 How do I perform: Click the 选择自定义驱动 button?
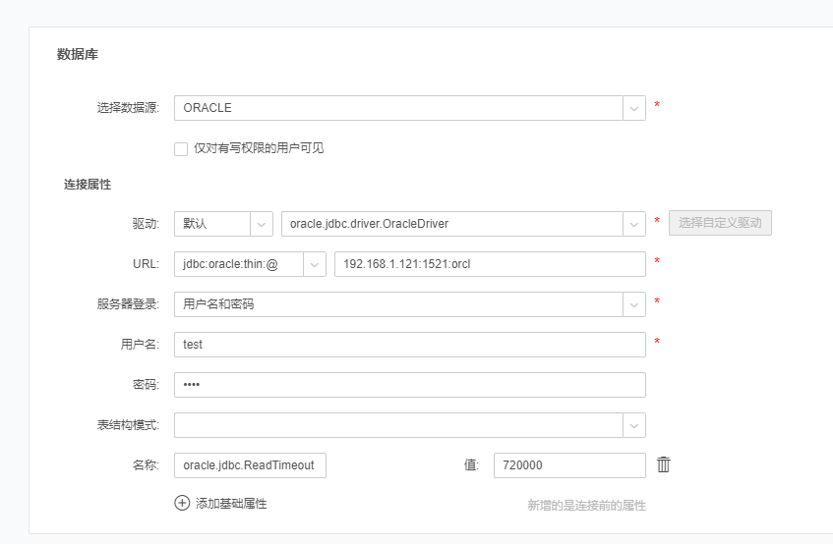point(720,223)
